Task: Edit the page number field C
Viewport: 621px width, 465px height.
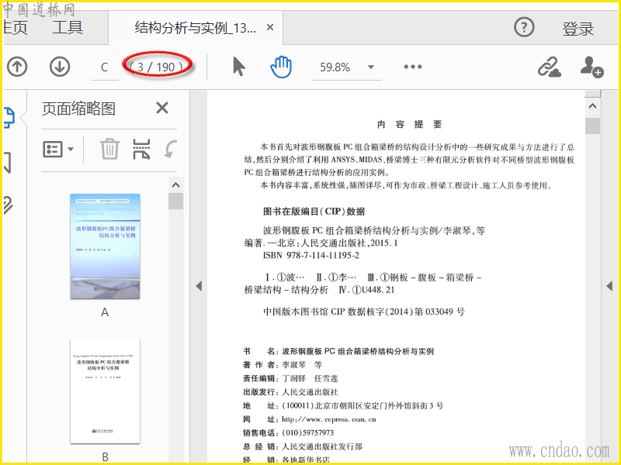Action: pyautogui.click(x=104, y=67)
